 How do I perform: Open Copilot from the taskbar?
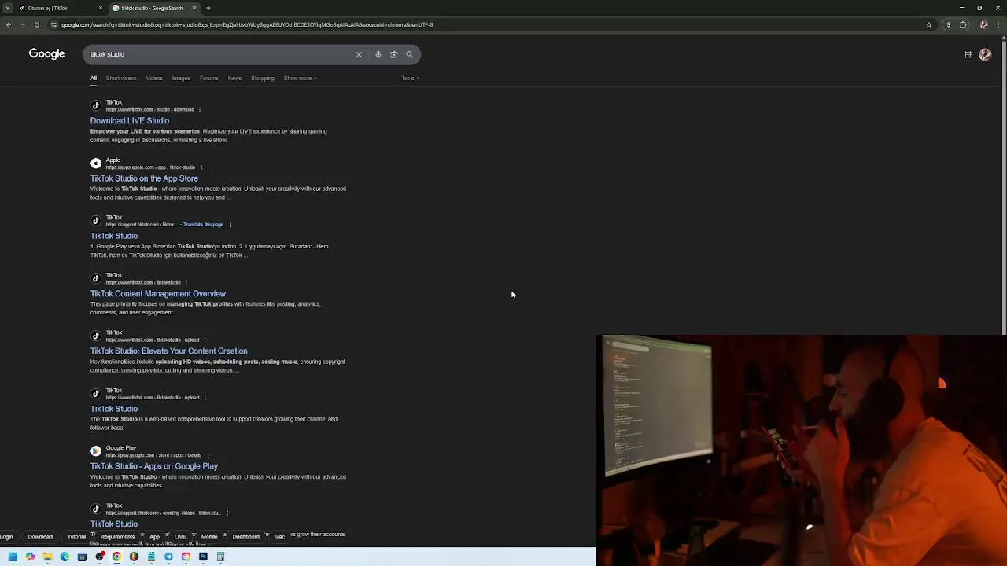(x=30, y=557)
